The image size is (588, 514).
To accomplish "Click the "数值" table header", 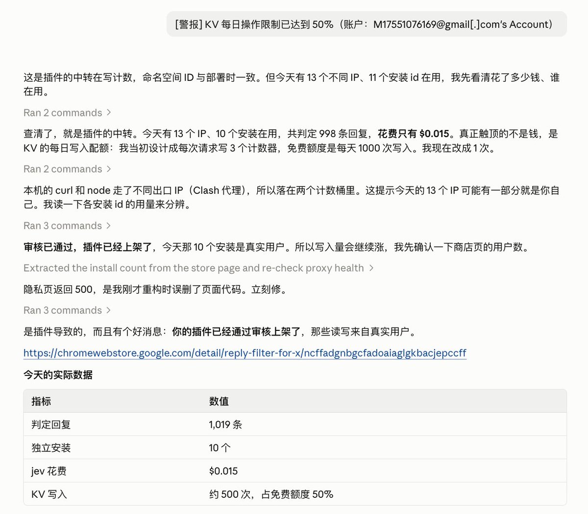I will 219,401.
